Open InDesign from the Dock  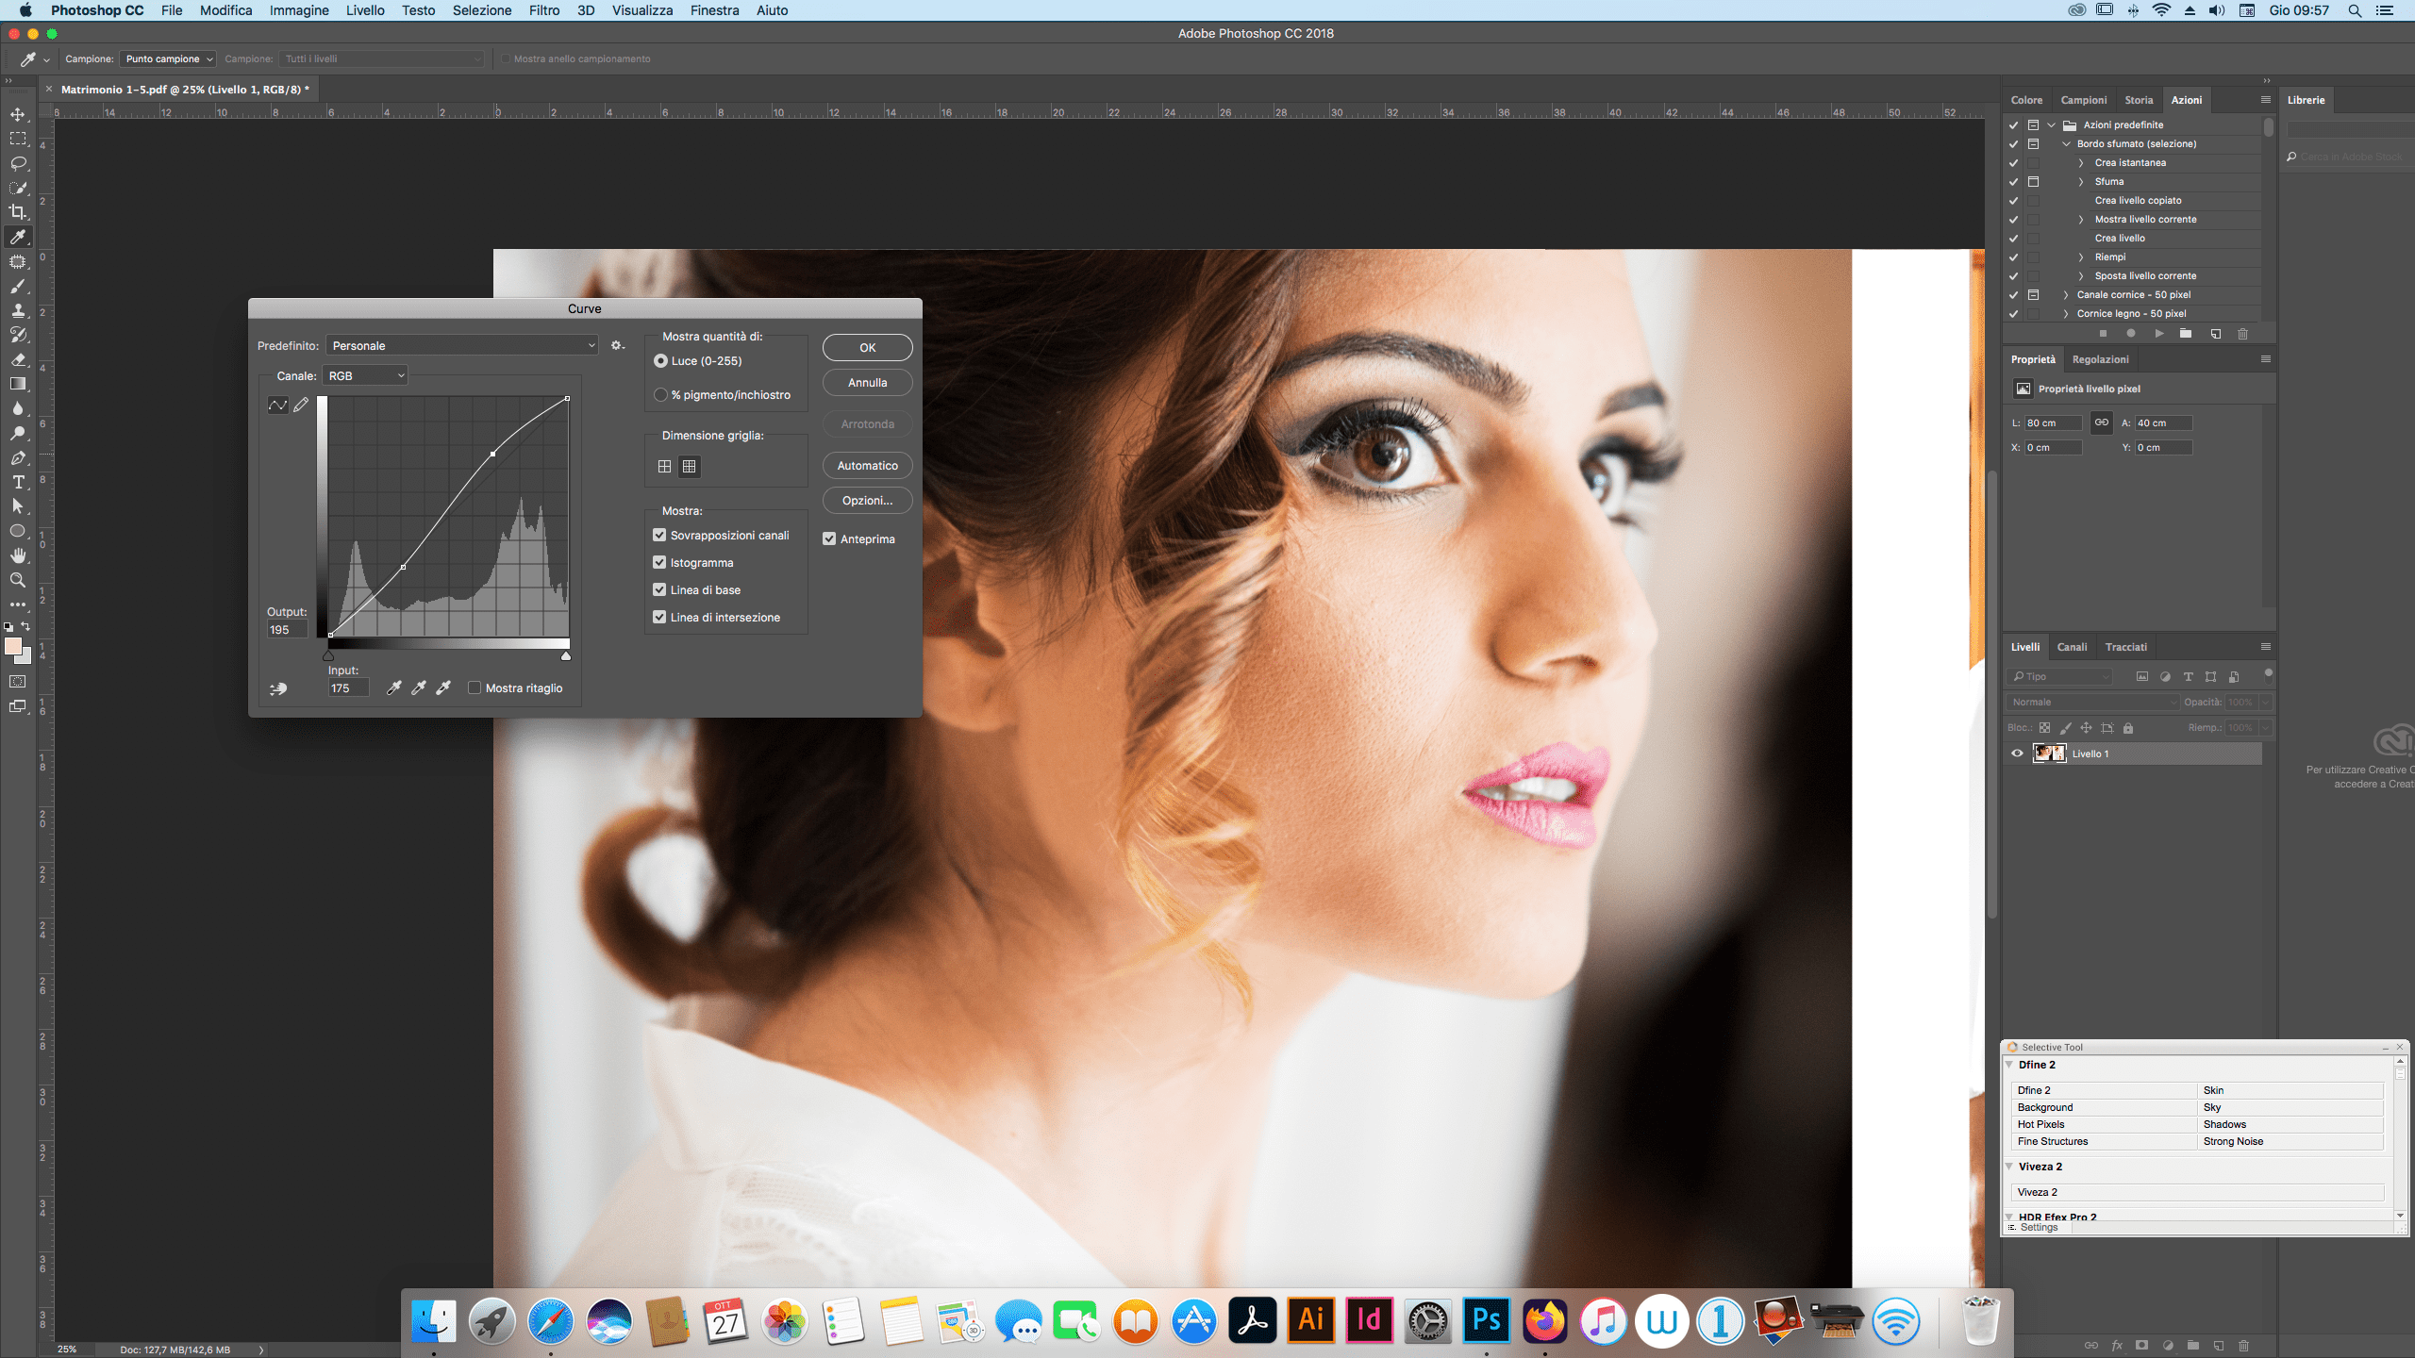(x=1369, y=1319)
